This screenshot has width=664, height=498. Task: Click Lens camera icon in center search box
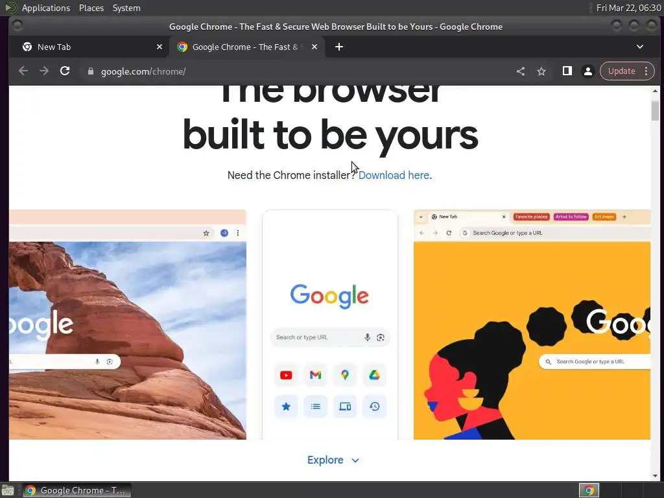[380, 337]
